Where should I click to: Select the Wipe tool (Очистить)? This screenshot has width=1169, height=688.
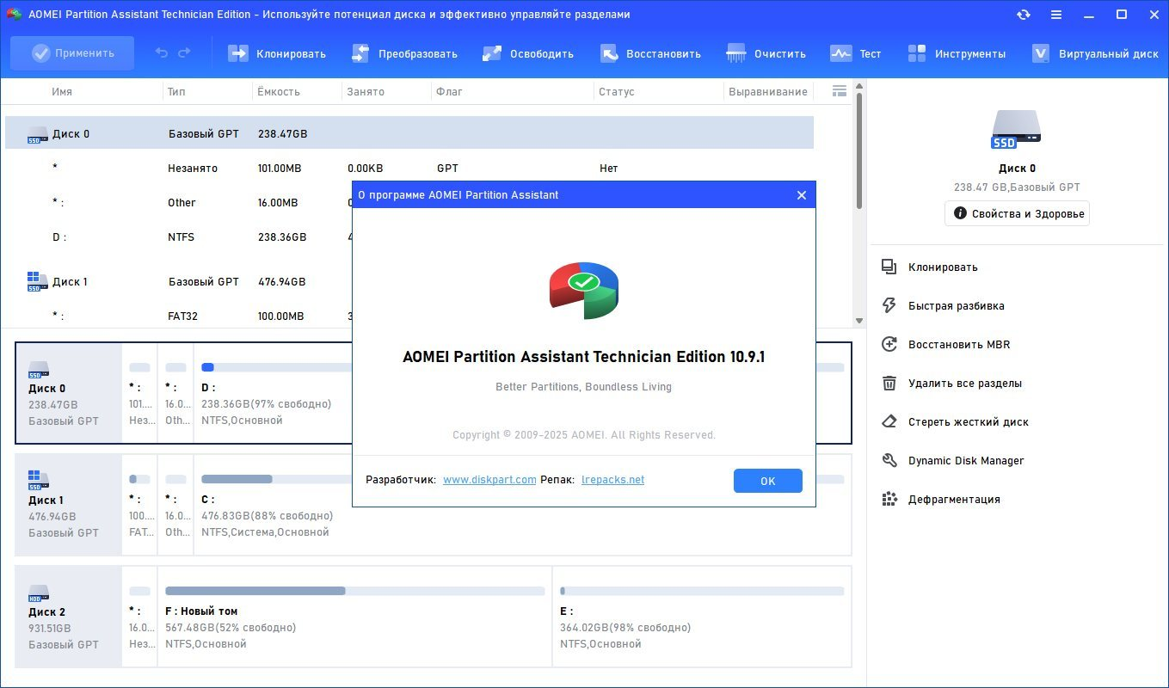(736, 53)
